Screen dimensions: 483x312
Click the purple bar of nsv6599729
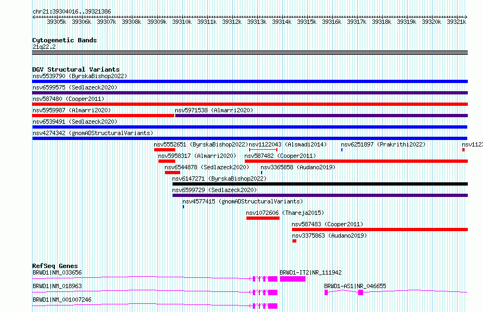click(320, 195)
